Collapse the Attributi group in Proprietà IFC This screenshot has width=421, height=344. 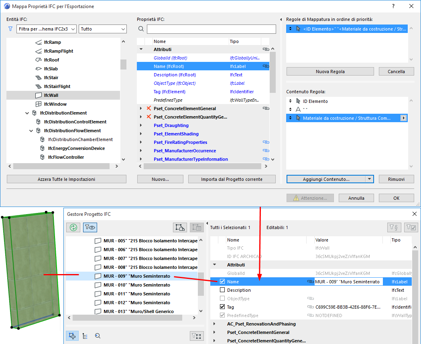[x=141, y=49]
